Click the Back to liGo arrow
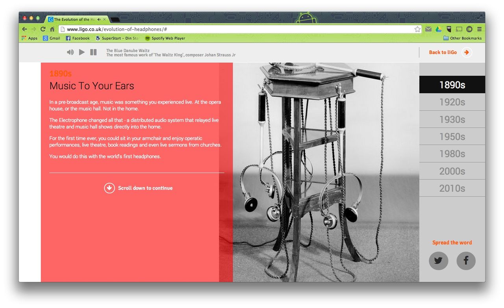 [467, 52]
